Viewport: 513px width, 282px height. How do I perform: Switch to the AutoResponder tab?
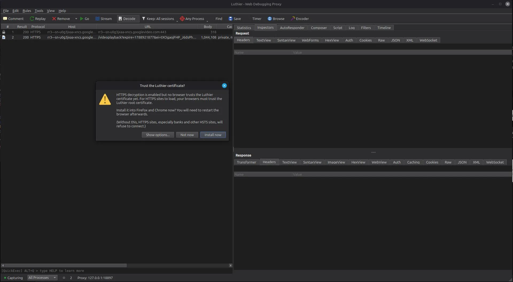(x=292, y=28)
